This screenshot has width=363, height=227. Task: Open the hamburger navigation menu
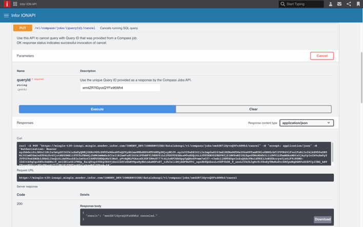click(x=7, y=15)
